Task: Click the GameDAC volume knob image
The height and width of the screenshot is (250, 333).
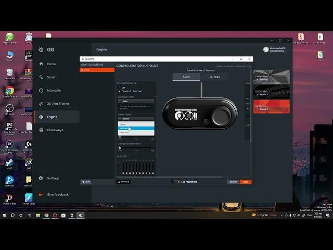Action: (x=221, y=116)
